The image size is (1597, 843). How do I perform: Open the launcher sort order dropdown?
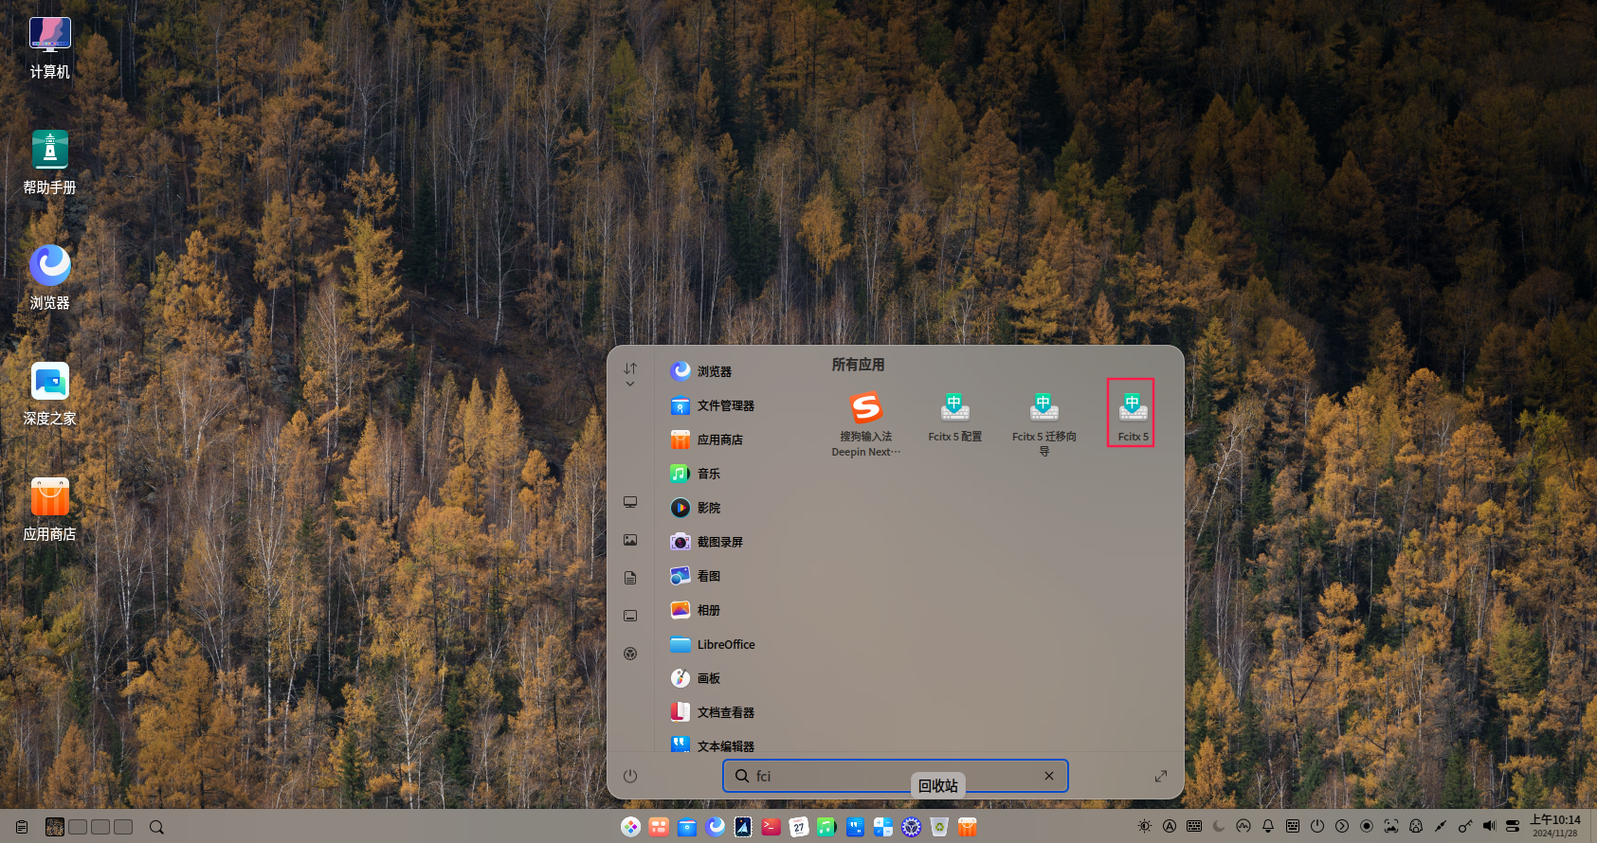click(630, 374)
